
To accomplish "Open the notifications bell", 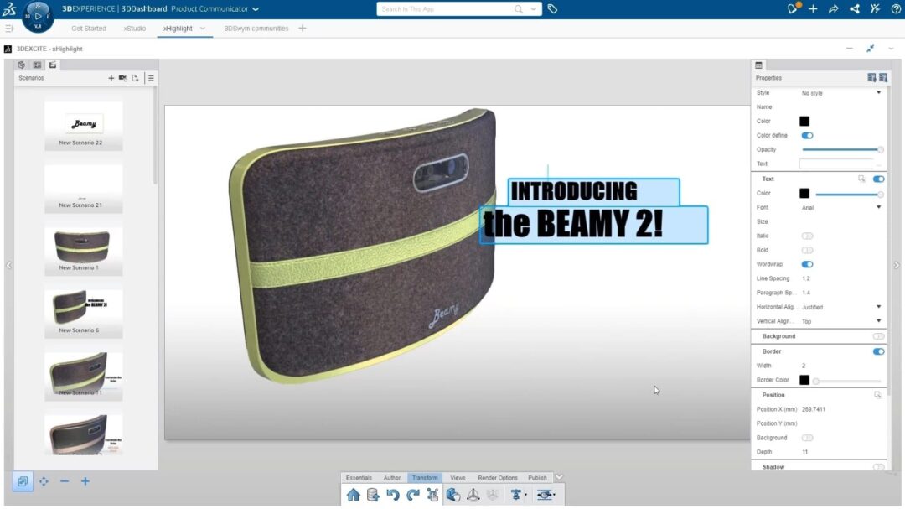I will pos(793,9).
